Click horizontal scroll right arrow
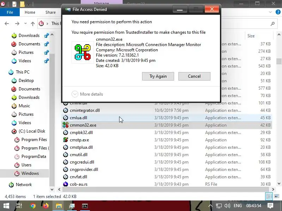 coord(273,189)
